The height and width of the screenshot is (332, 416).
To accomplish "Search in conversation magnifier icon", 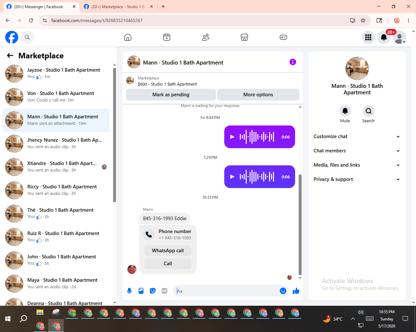I will (369, 111).
